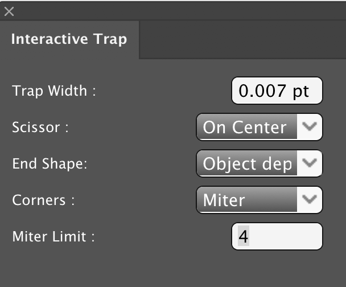The image size is (346, 287).
Task: Click the Trap Width input field
Action: pyautogui.click(x=277, y=91)
